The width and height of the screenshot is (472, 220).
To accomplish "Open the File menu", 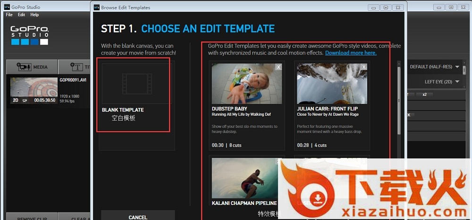I will tap(9, 15).
